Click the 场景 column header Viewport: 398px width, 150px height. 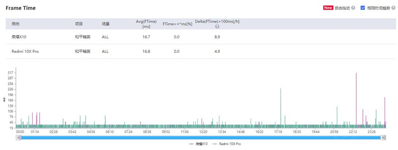[x=105, y=24]
